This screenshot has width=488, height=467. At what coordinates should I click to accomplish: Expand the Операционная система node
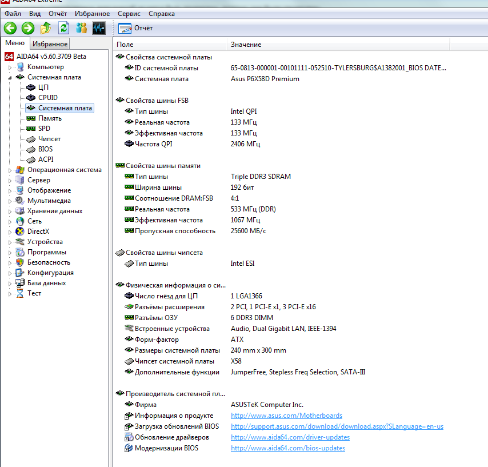10,170
